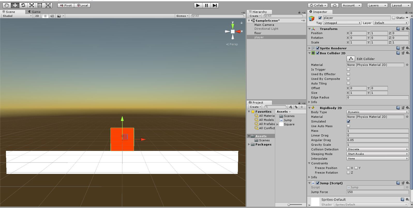This screenshot has width=413, height=208.
Task: Enable Auto Tiling checkbox
Action: coord(348,83)
